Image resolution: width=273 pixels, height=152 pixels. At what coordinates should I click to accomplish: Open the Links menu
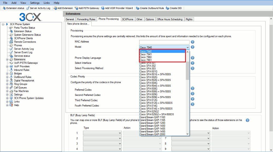pos(47,3)
